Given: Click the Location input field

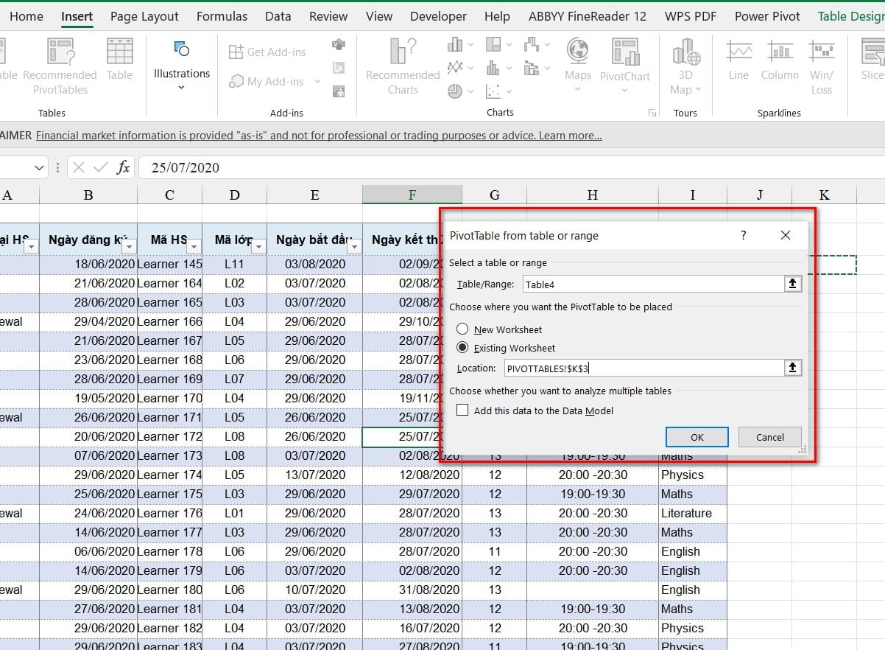Looking at the screenshot, I should click(644, 368).
